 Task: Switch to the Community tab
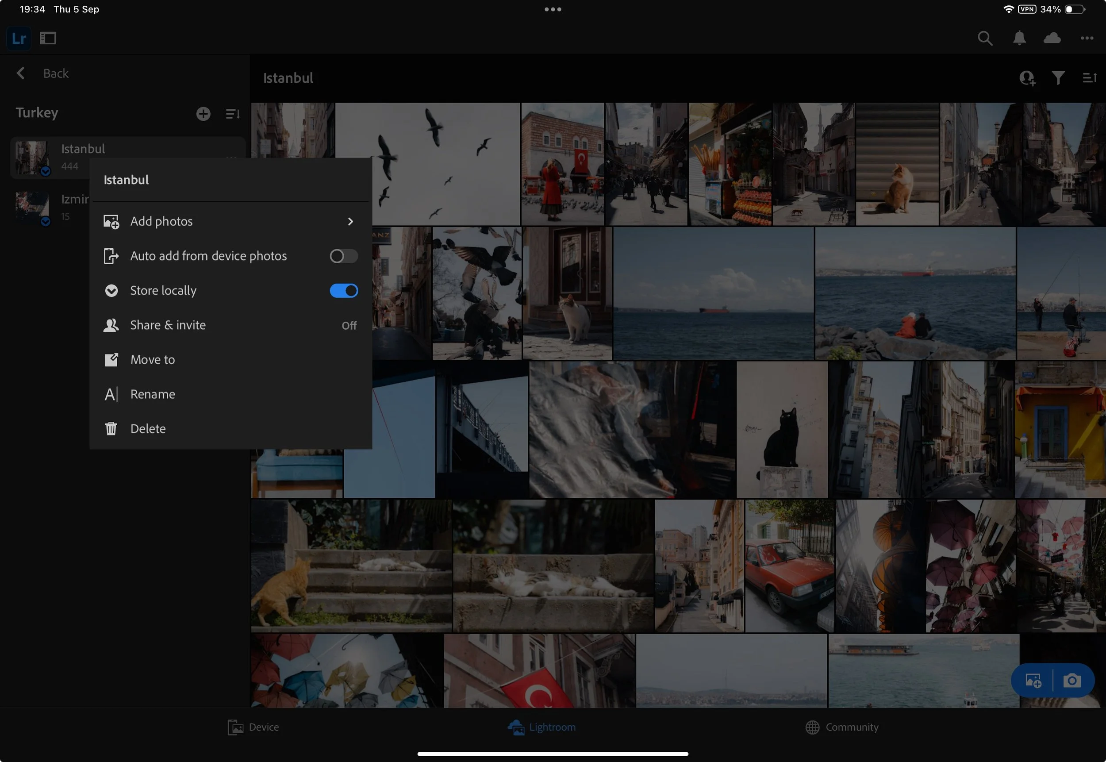(841, 727)
